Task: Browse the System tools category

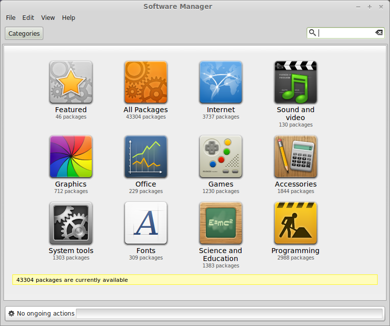Action: (71, 223)
